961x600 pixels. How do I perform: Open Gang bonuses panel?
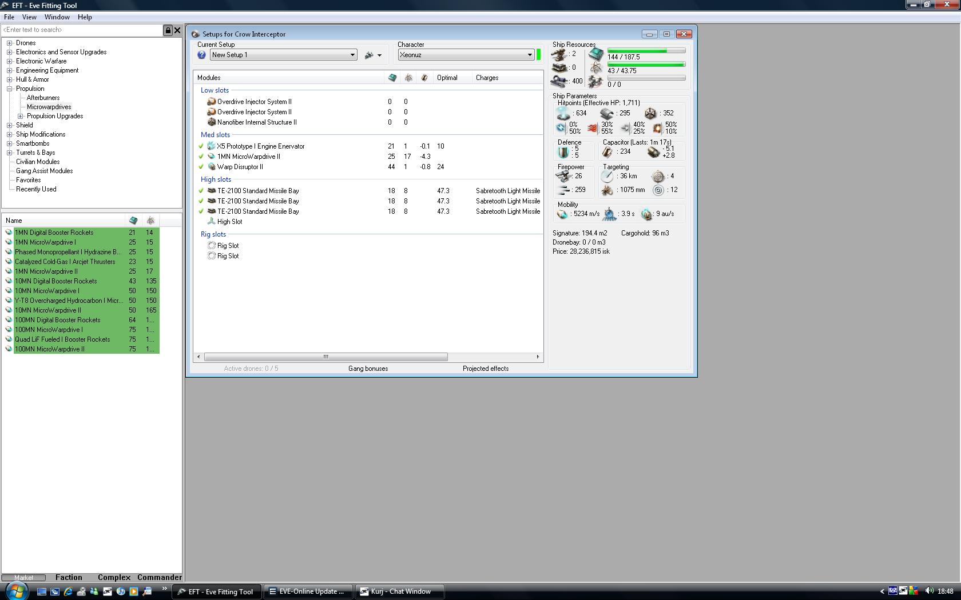368,369
